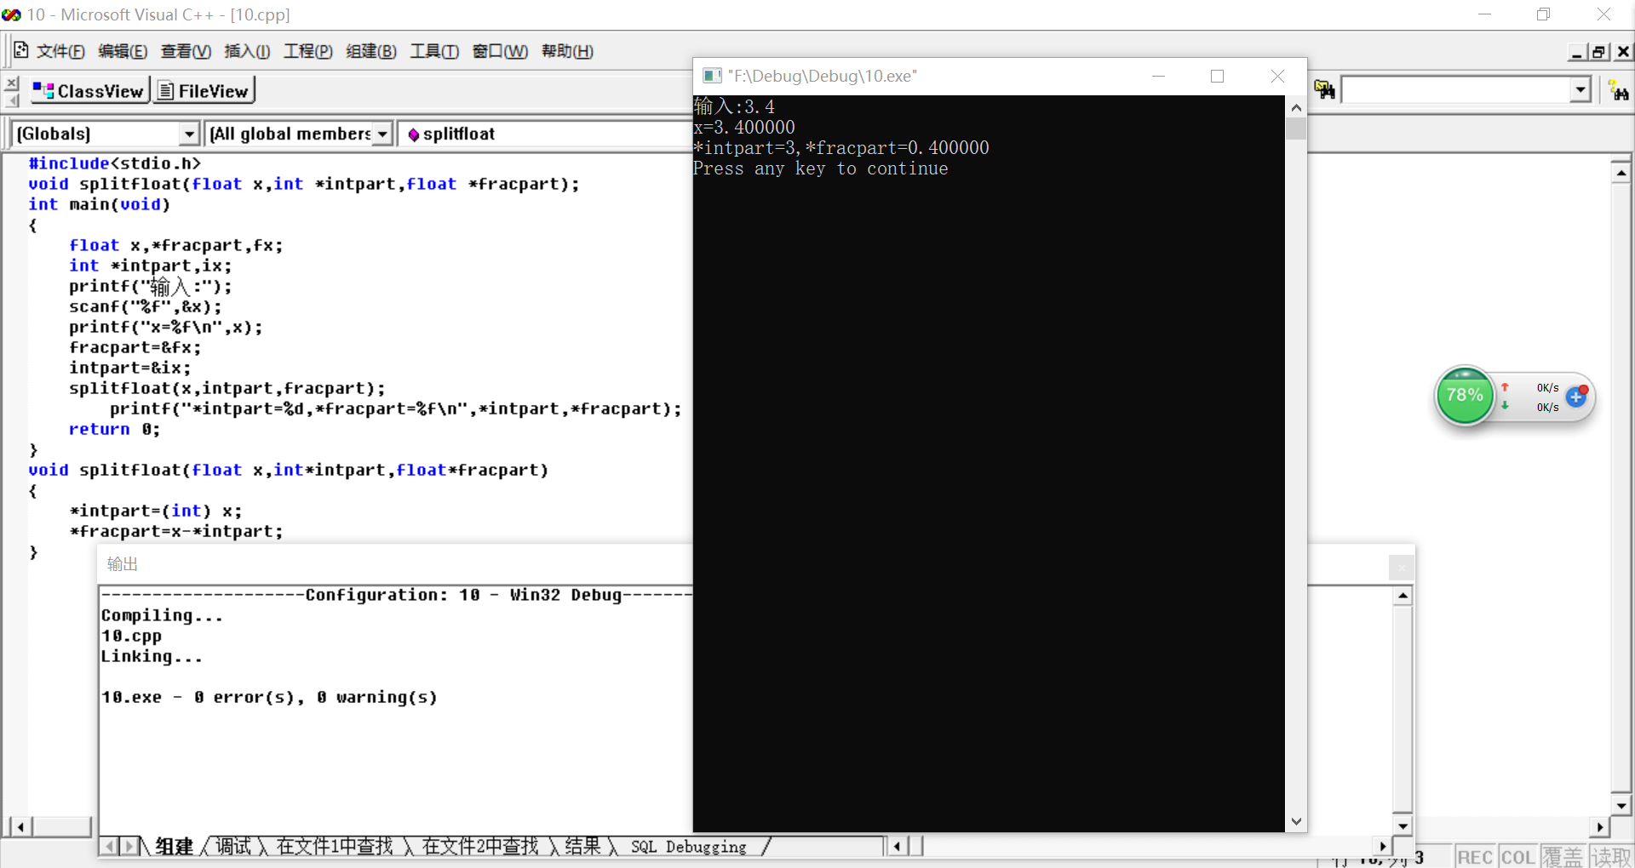Expand the All global members dropdown

point(382,134)
